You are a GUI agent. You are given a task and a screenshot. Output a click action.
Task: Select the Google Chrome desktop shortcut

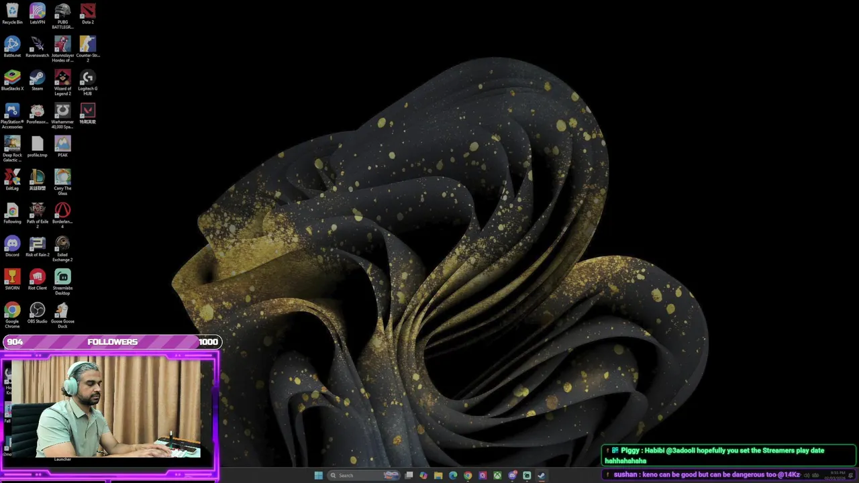pyautogui.click(x=12, y=315)
